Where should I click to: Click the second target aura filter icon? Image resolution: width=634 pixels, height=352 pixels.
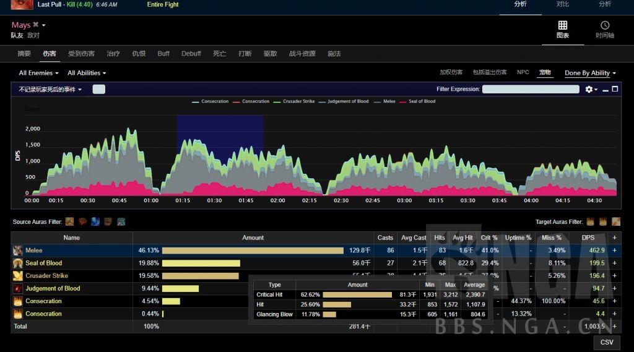[x=603, y=221]
